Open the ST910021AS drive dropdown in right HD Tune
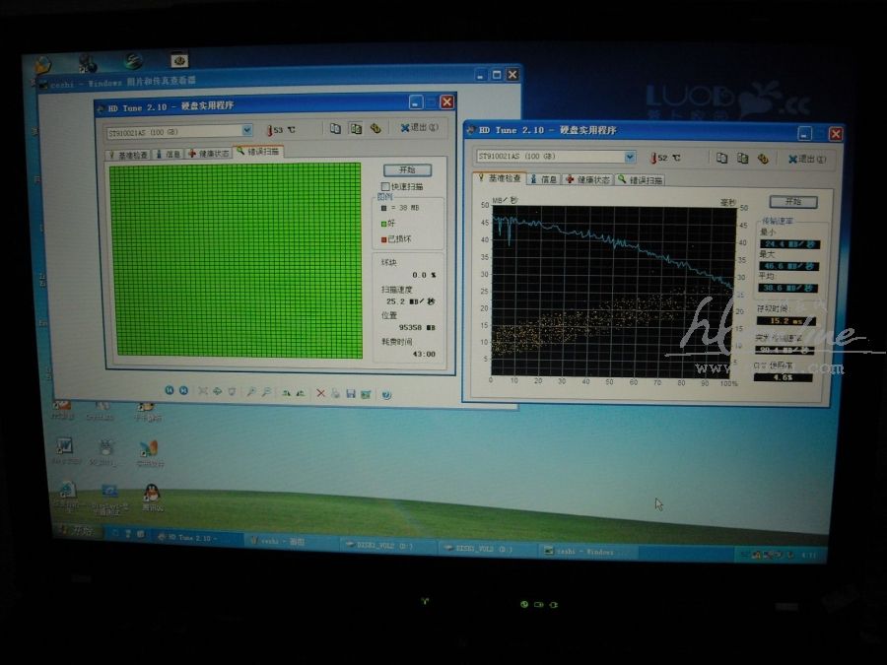887x665 pixels. pyautogui.click(x=630, y=157)
